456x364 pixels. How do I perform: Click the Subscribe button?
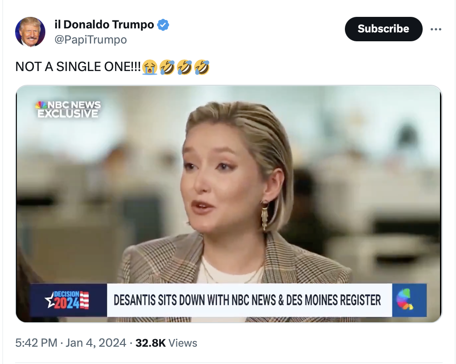(383, 29)
